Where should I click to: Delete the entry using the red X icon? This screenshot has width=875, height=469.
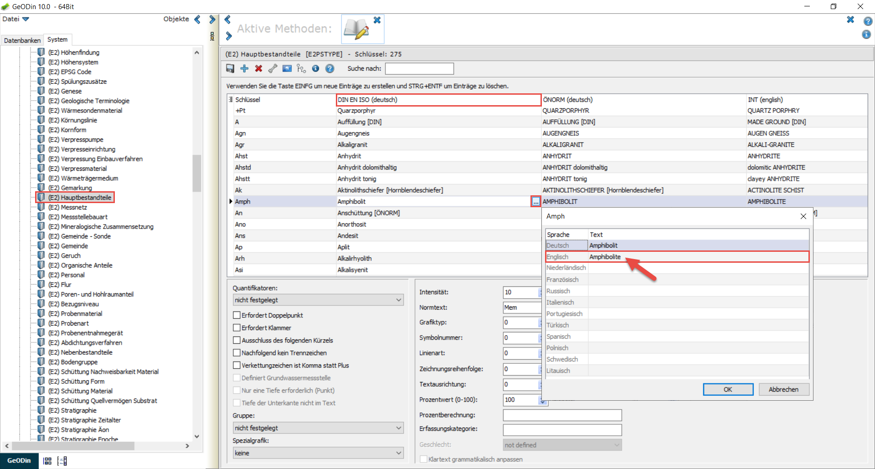[x=258, y=68]
